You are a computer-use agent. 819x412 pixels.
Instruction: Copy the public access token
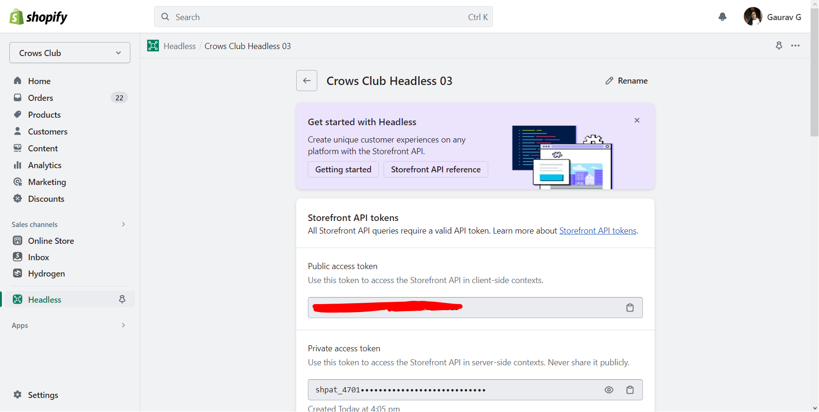[630, 308]
